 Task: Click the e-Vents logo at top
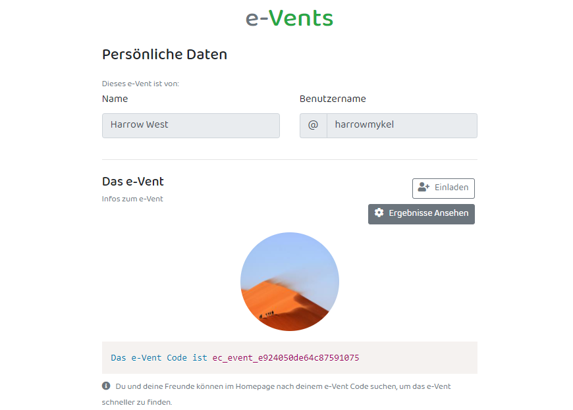(x=289, y=18)
